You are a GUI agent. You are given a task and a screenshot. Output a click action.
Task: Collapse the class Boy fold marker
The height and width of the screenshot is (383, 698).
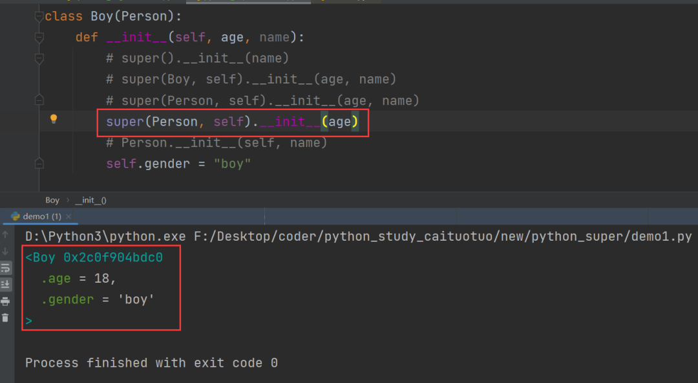[x=39, y=17]
